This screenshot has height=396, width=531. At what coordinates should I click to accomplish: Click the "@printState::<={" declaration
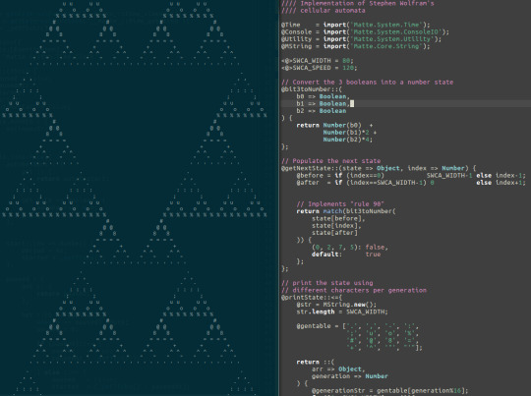click(x=312, y=298)
